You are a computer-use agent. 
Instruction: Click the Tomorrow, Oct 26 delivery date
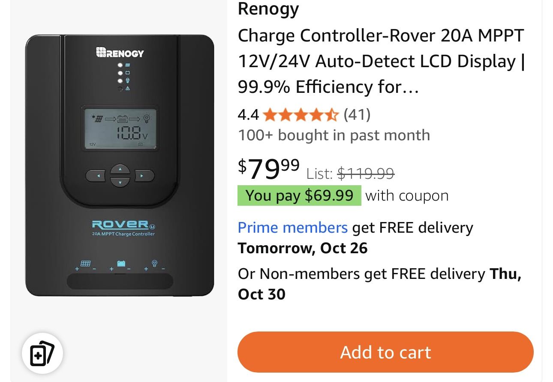303,248
